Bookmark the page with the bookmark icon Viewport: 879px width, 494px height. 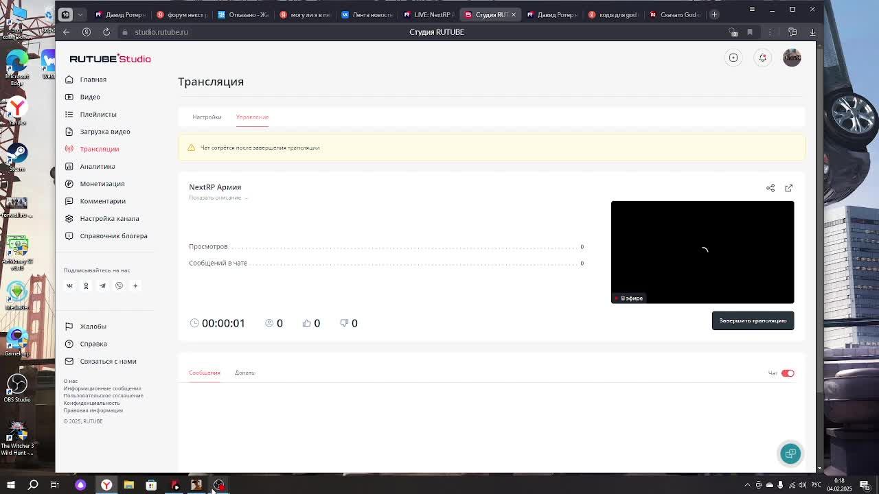coord(750,32)
